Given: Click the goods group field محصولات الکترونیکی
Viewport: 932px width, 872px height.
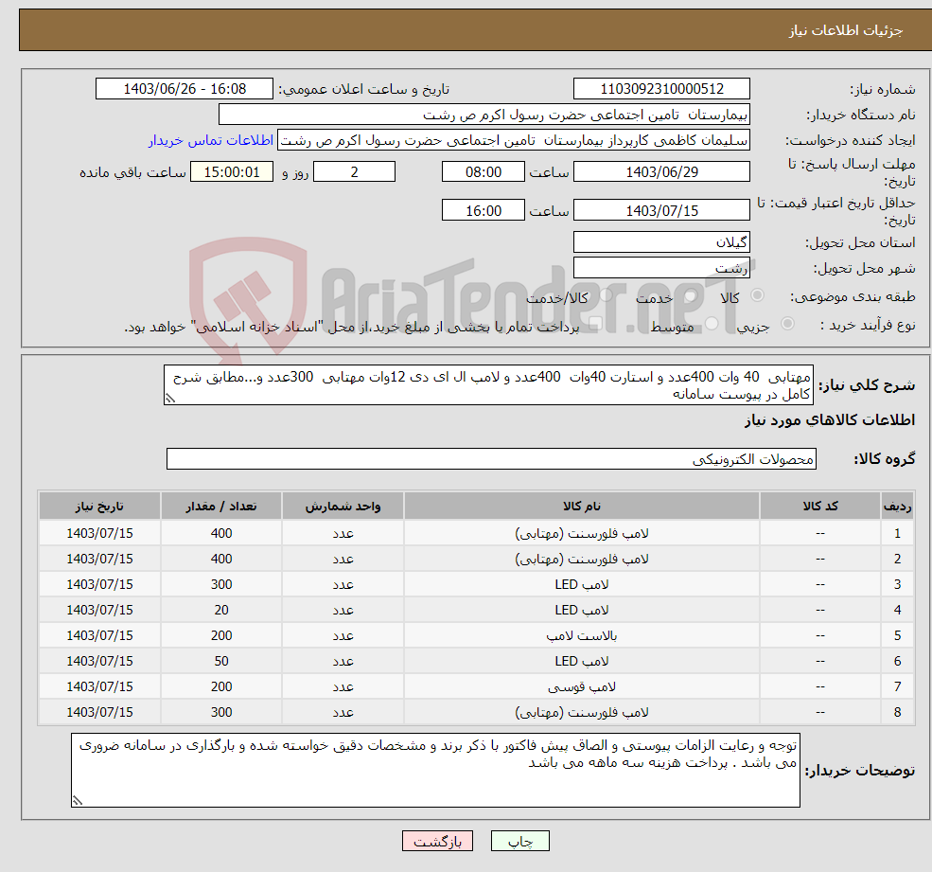Looking at the screenshot, I should [x=491, y=458].
